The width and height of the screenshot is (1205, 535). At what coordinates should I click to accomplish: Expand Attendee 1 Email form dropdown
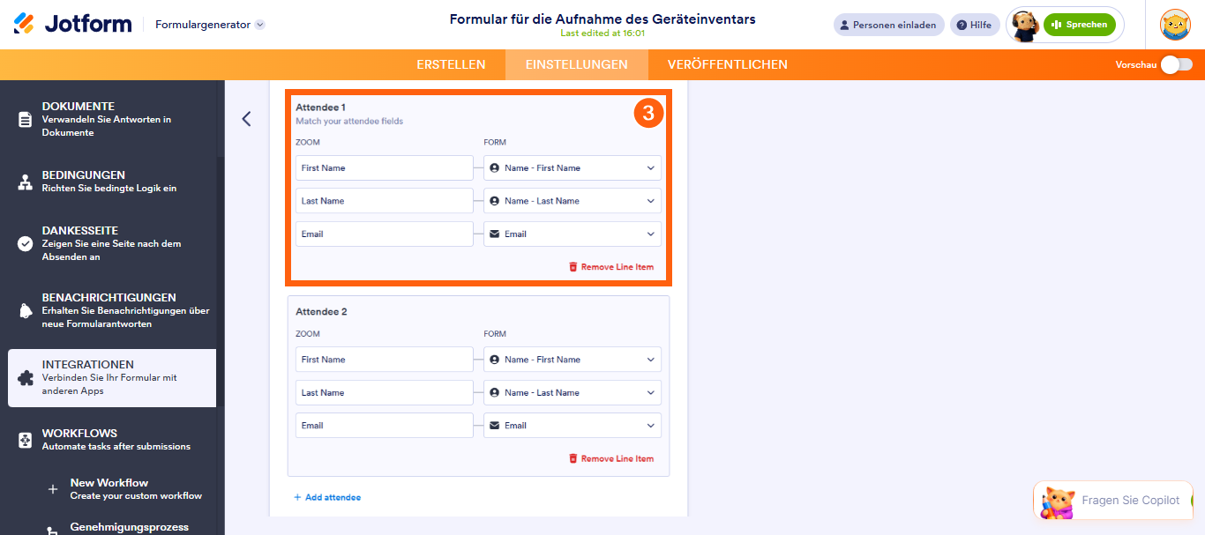573,234
